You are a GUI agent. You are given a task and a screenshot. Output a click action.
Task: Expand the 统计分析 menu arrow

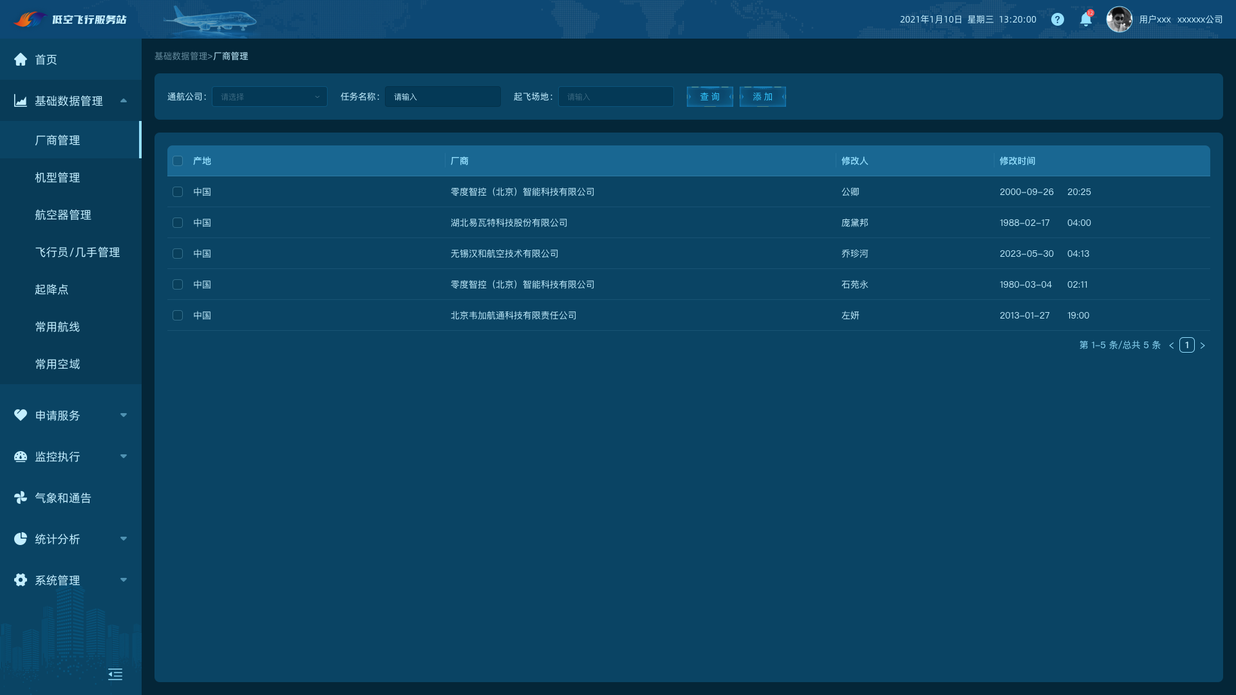tap(124, 539)
